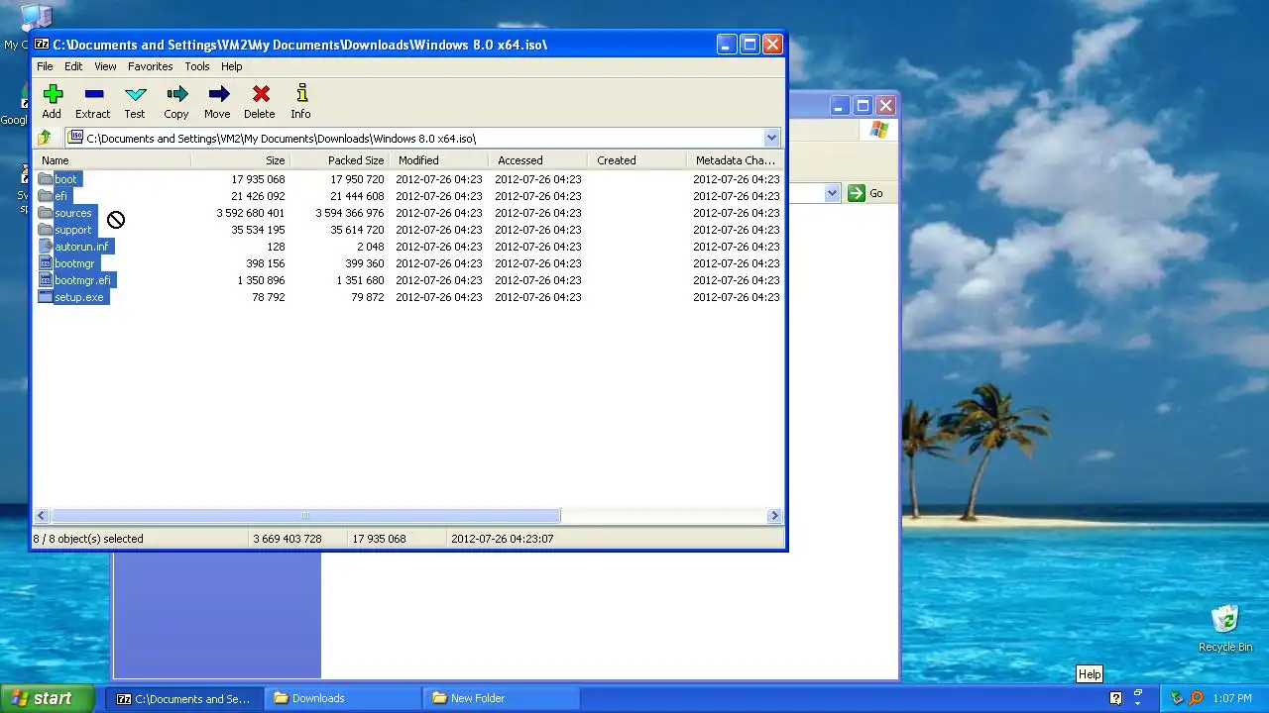Click status text 8 / 8 object(s) selected
Screen dimensions: 1269x713
[x=88, y=539]
